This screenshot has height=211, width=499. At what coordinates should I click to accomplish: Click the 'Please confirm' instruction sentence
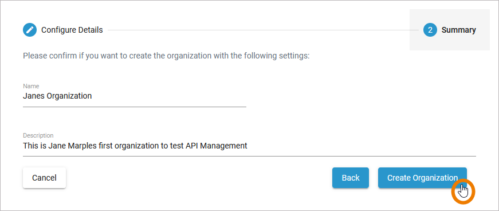click(166, 56)
